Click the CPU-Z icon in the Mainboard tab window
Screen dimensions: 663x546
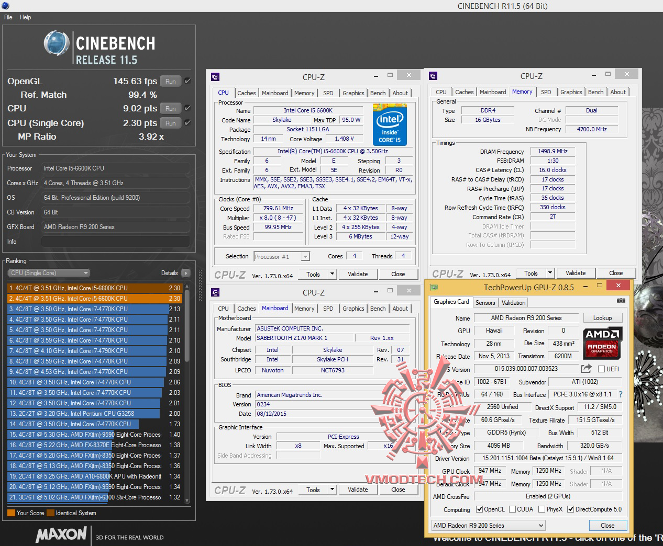(215, 292)
